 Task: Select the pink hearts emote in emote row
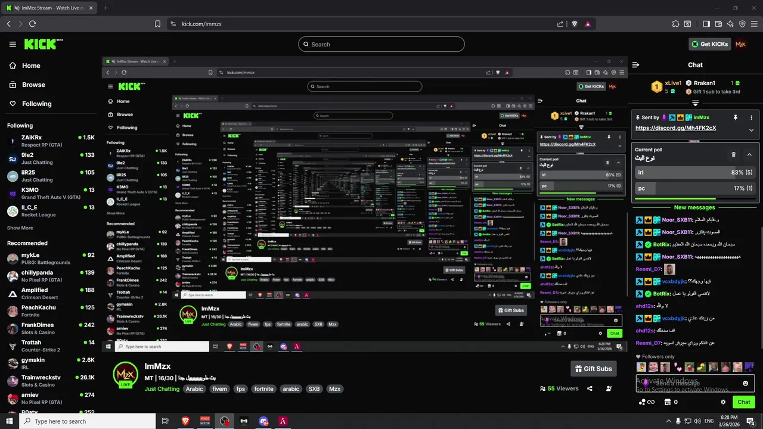coord(677,367)
